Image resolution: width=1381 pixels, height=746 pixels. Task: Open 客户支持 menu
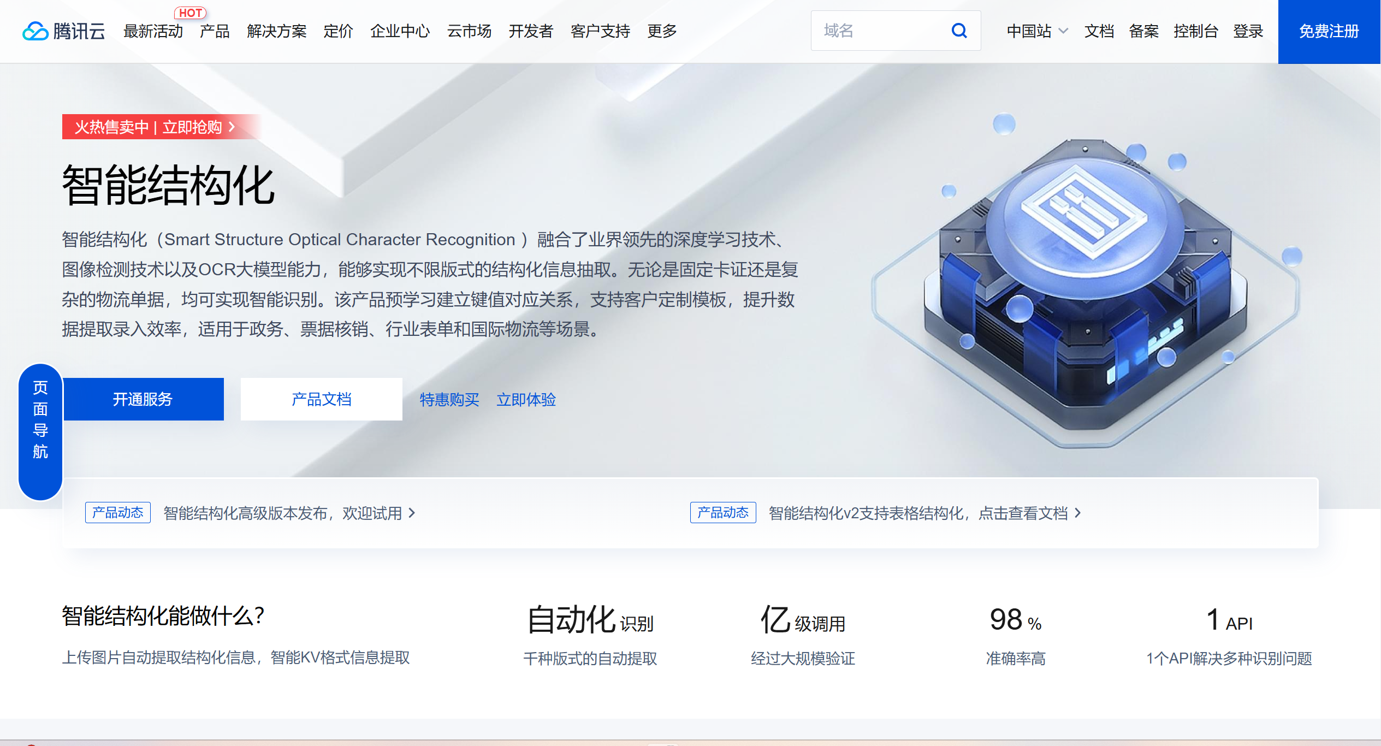tap(600, 31)
